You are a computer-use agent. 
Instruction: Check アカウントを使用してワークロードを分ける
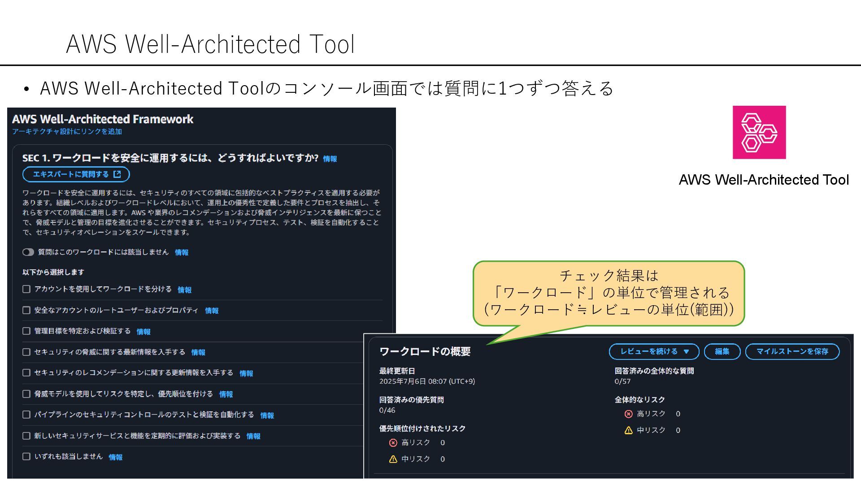(x=26, y=289)
